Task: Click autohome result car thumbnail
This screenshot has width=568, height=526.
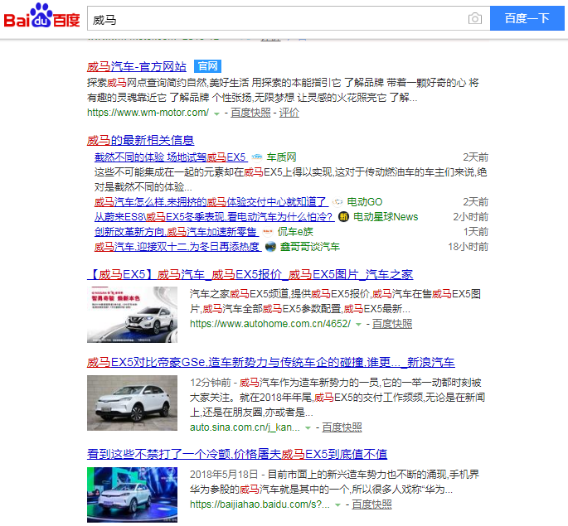Action: (x=132, y=315)
